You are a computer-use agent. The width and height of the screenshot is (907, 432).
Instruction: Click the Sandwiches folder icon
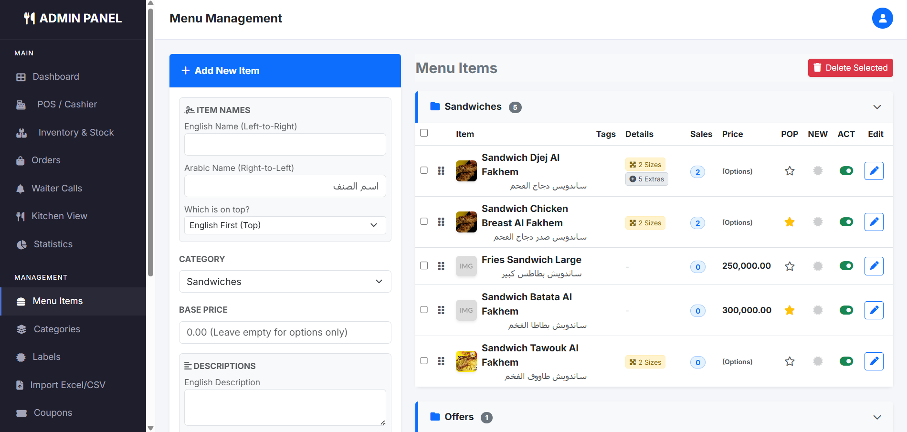coord(435,106)
